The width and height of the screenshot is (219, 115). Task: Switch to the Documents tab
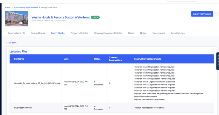click(159, 33)
